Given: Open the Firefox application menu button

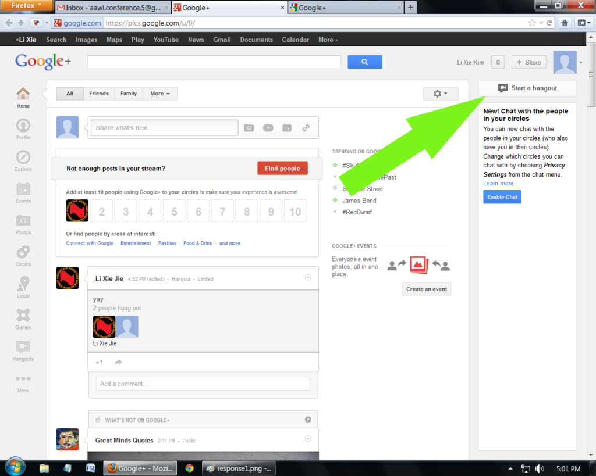Looking at the screenshot, I should pyautogui.click(x=26, y=5).
